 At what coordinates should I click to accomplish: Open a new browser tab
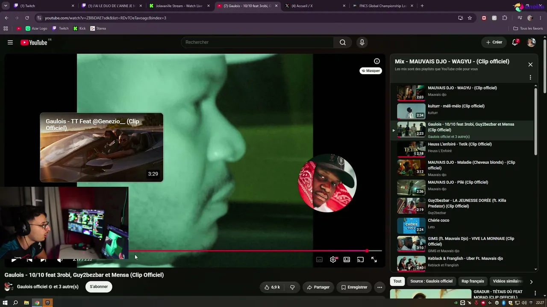(x=422, y=6)
